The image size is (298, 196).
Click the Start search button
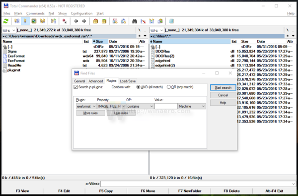(223, 87)
